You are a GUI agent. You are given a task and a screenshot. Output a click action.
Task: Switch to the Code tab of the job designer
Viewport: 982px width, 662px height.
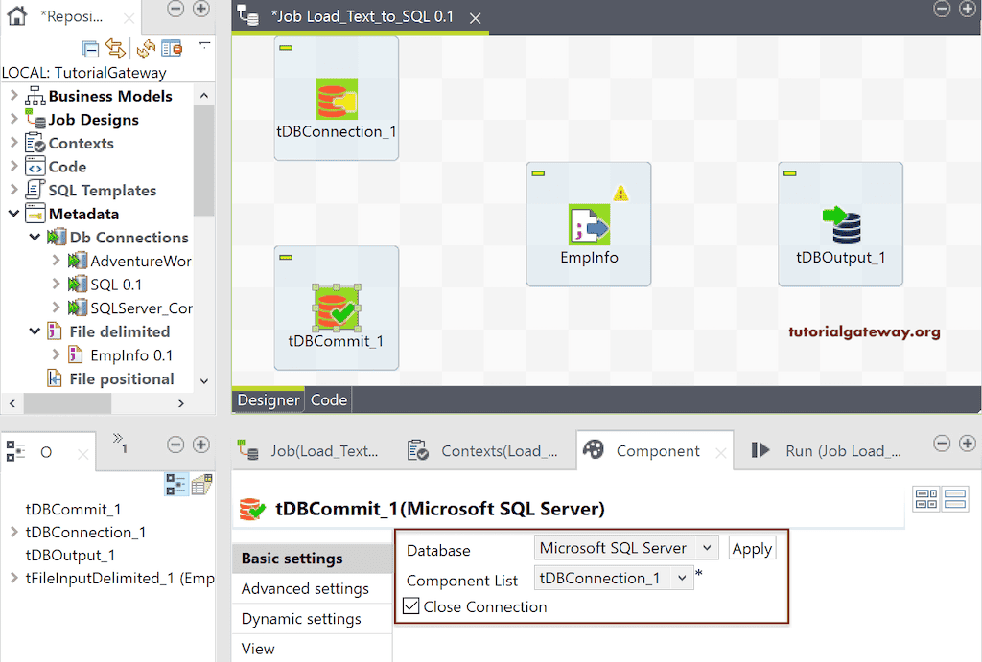(328, 399)
